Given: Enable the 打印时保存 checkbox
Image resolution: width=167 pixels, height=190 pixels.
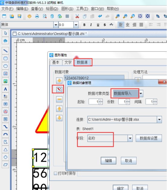Looking at the screenshot, I should pyautogui.click(x=55, y=174).
